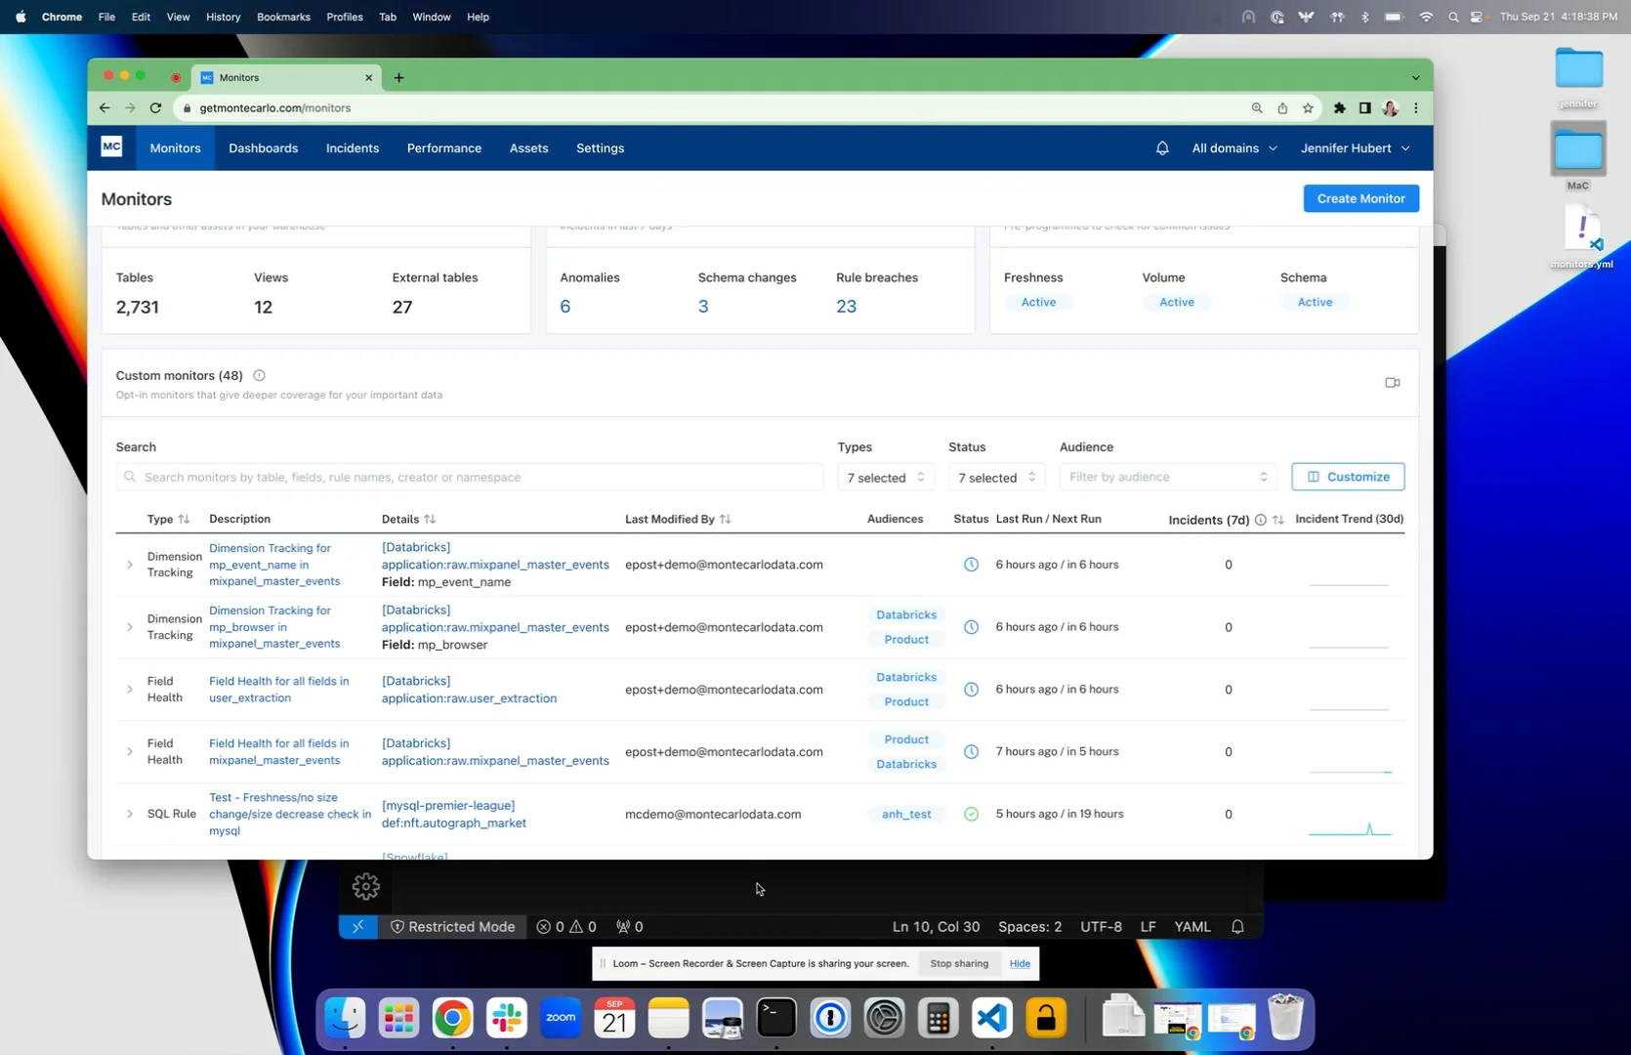Viewport: 1631px width, 1055px height.
Task: Open the Anomalies count link 6
Action: [565, 307]
